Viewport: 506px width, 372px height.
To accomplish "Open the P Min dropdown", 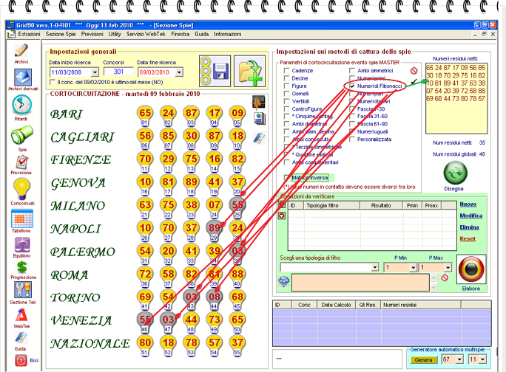I will (413, 267).
